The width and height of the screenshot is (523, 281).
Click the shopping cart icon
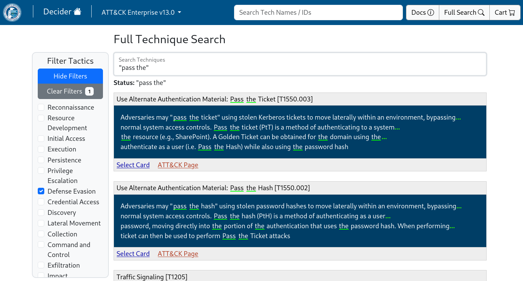coord(512,13)
